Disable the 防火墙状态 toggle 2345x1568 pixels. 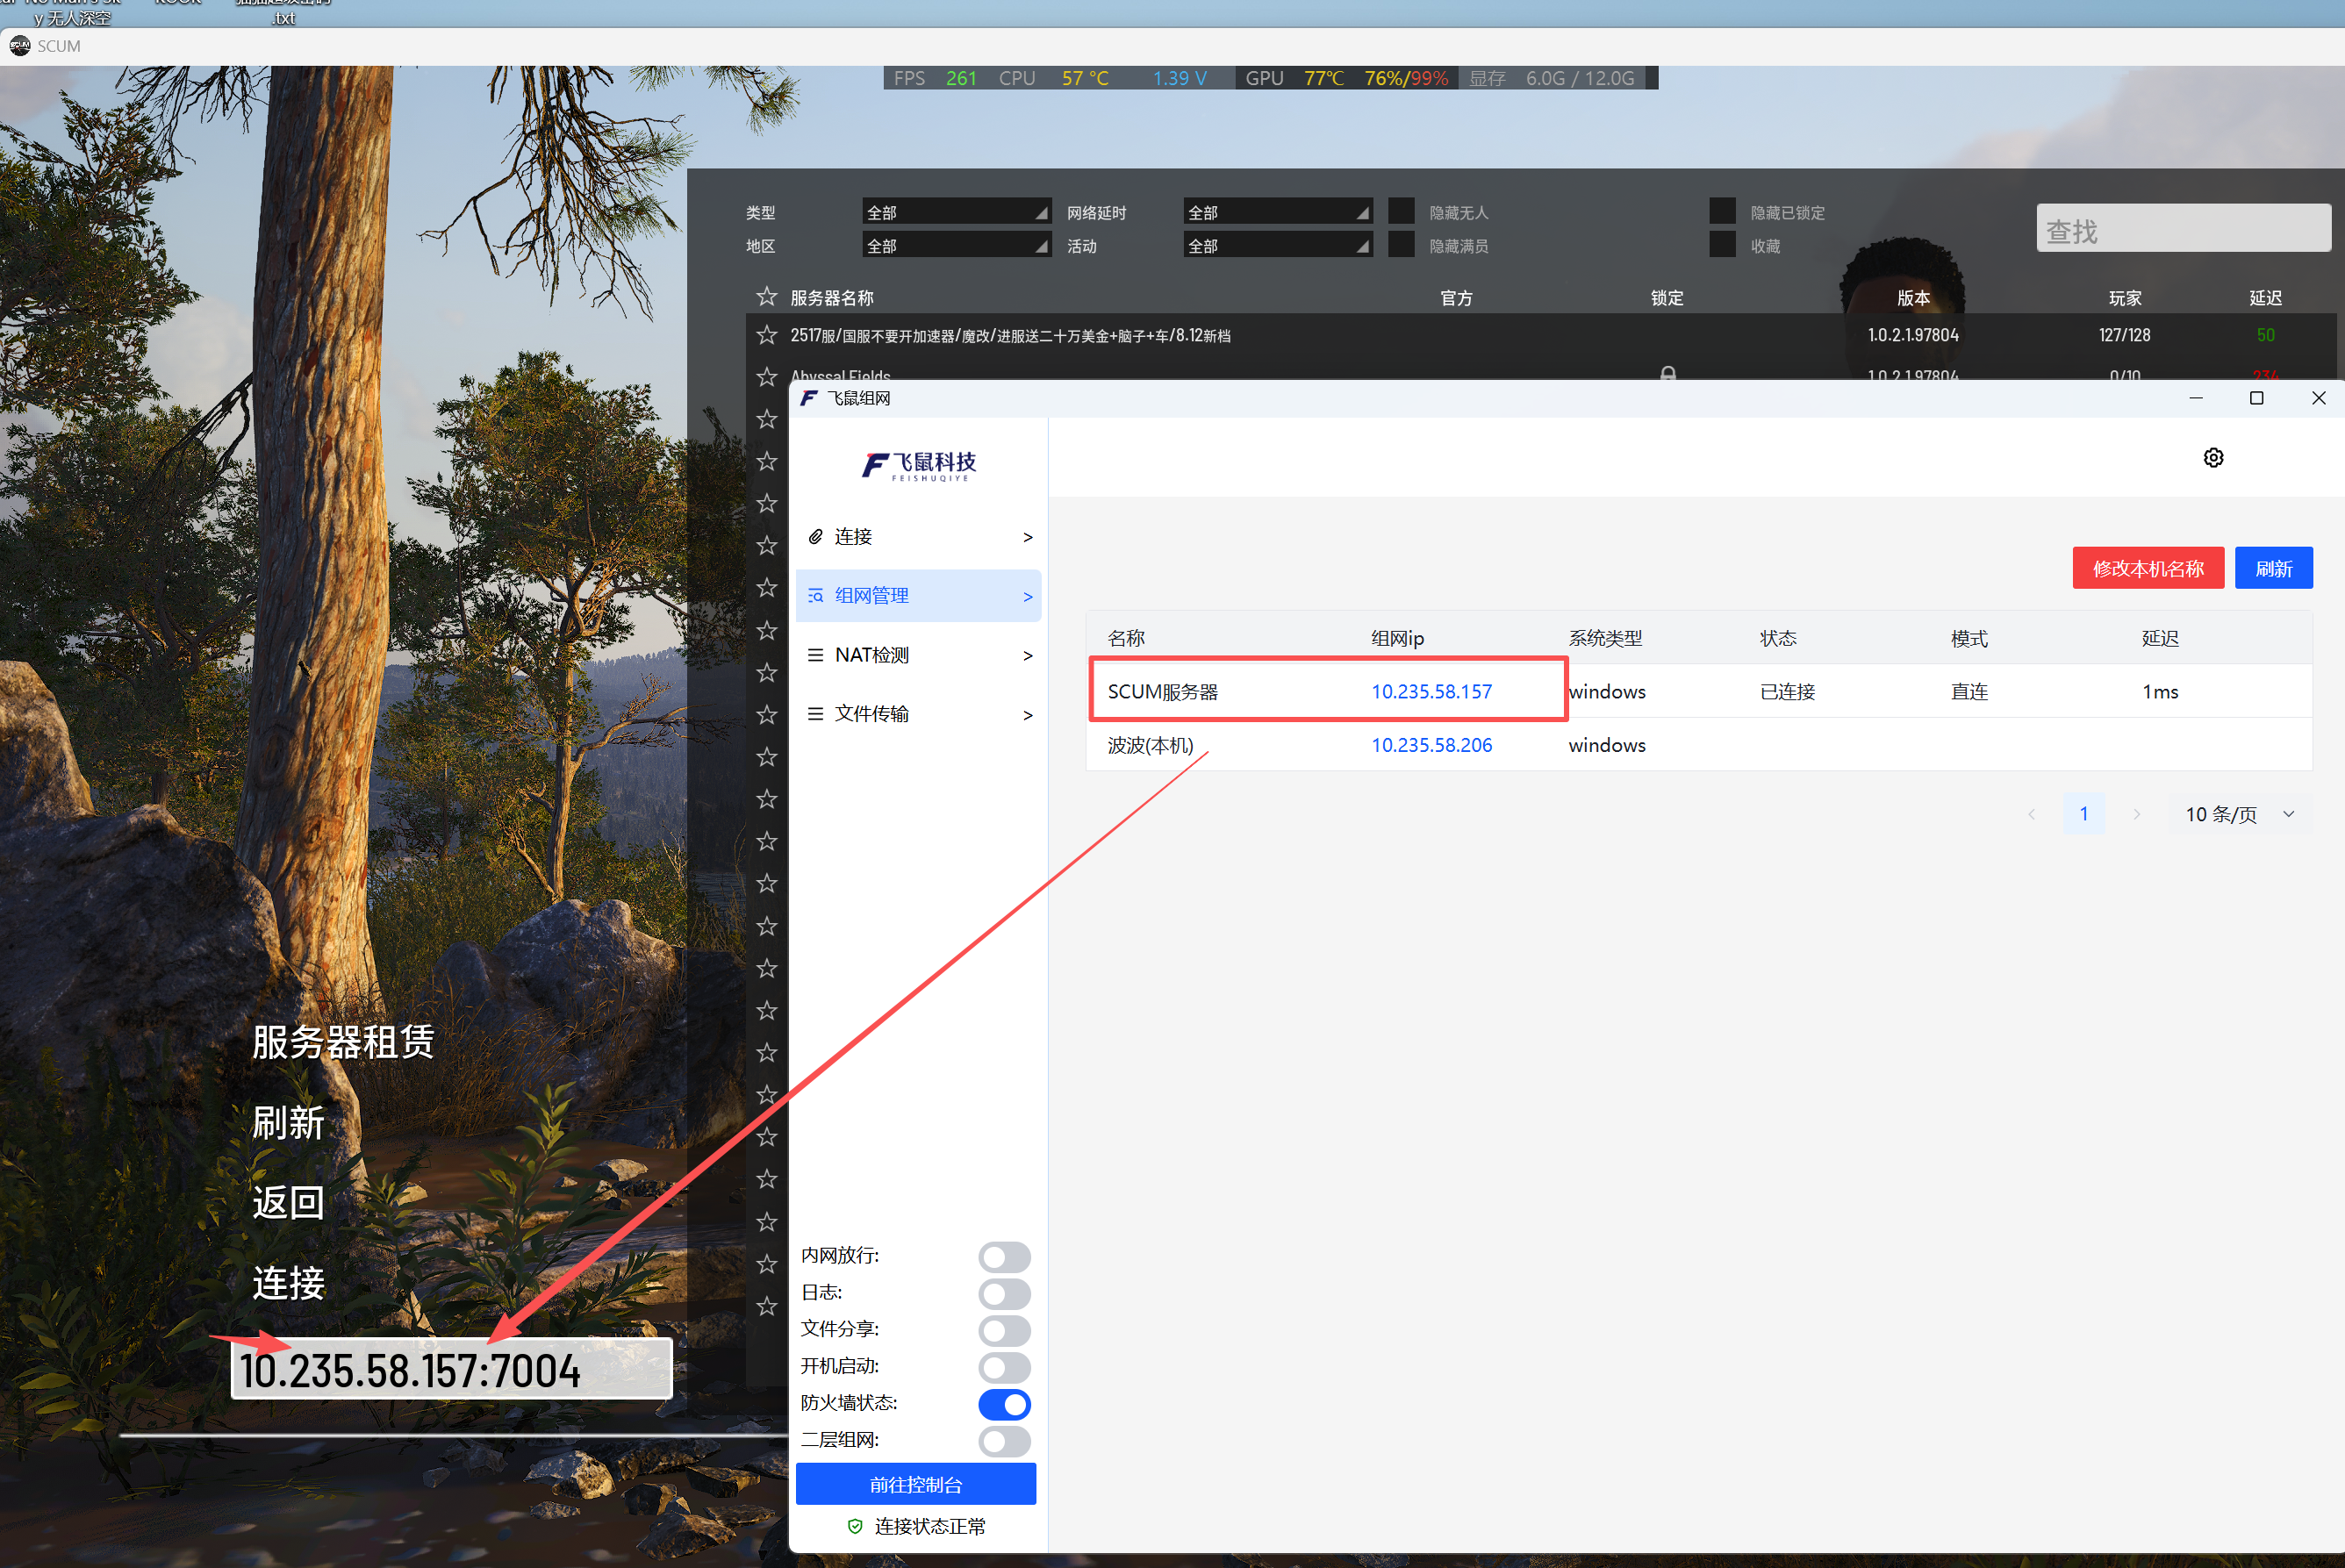pos(1004,1404)
